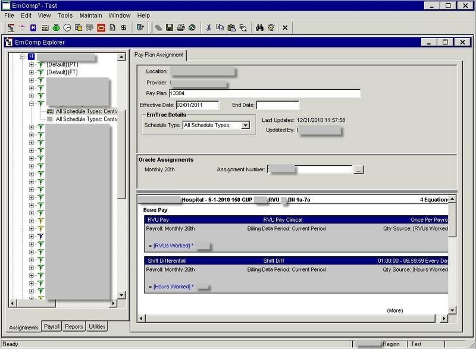
Task: Click the Print toolbar icon
Action: [181, 27]
